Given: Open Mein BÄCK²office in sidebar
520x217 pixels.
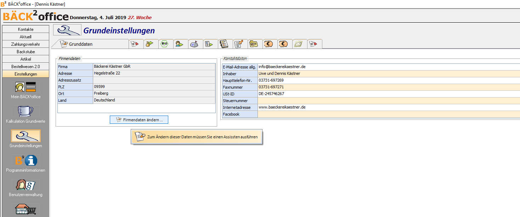Looking at the screenshot, I should [x=26, y=90].
